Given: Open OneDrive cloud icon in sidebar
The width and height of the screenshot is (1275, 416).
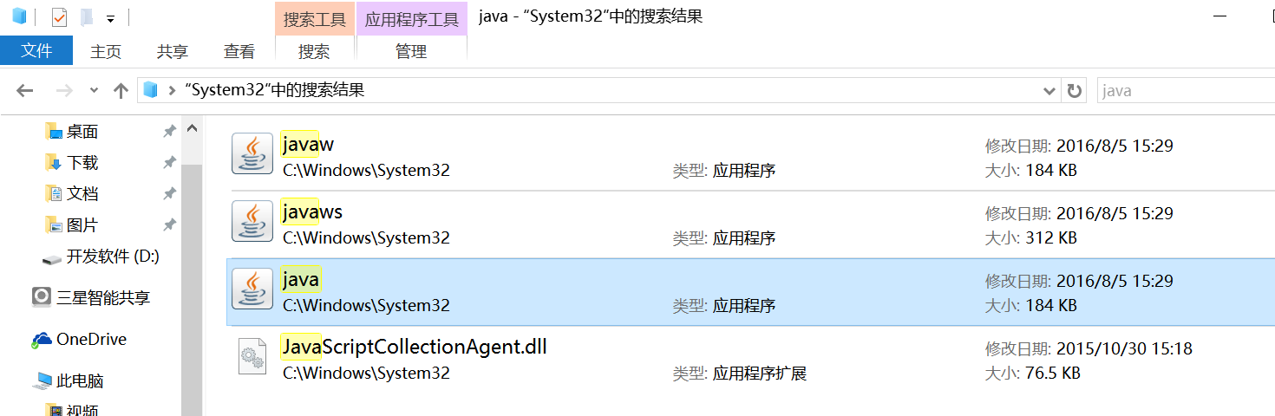Looking at the screenshot, I should coord(42,340).
